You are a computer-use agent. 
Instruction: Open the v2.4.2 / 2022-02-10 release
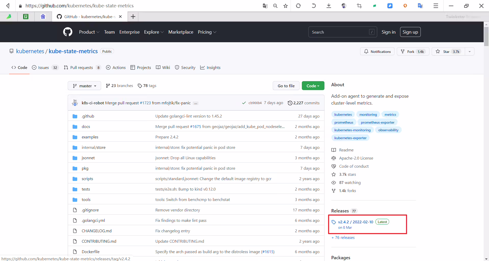point(356,222)
